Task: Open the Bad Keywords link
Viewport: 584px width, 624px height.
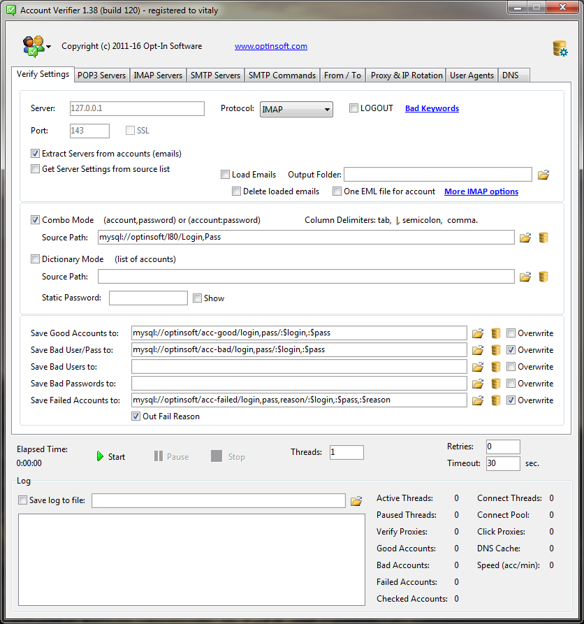Action: (x=432, y=108)
